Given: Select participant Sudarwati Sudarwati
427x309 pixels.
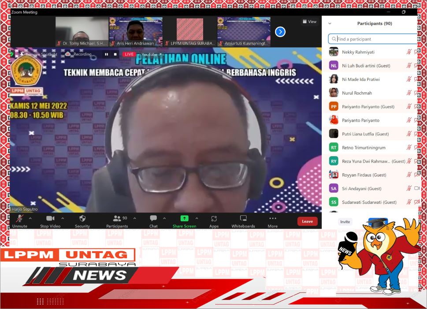Looking at the screenshot, I should point(370,202).
